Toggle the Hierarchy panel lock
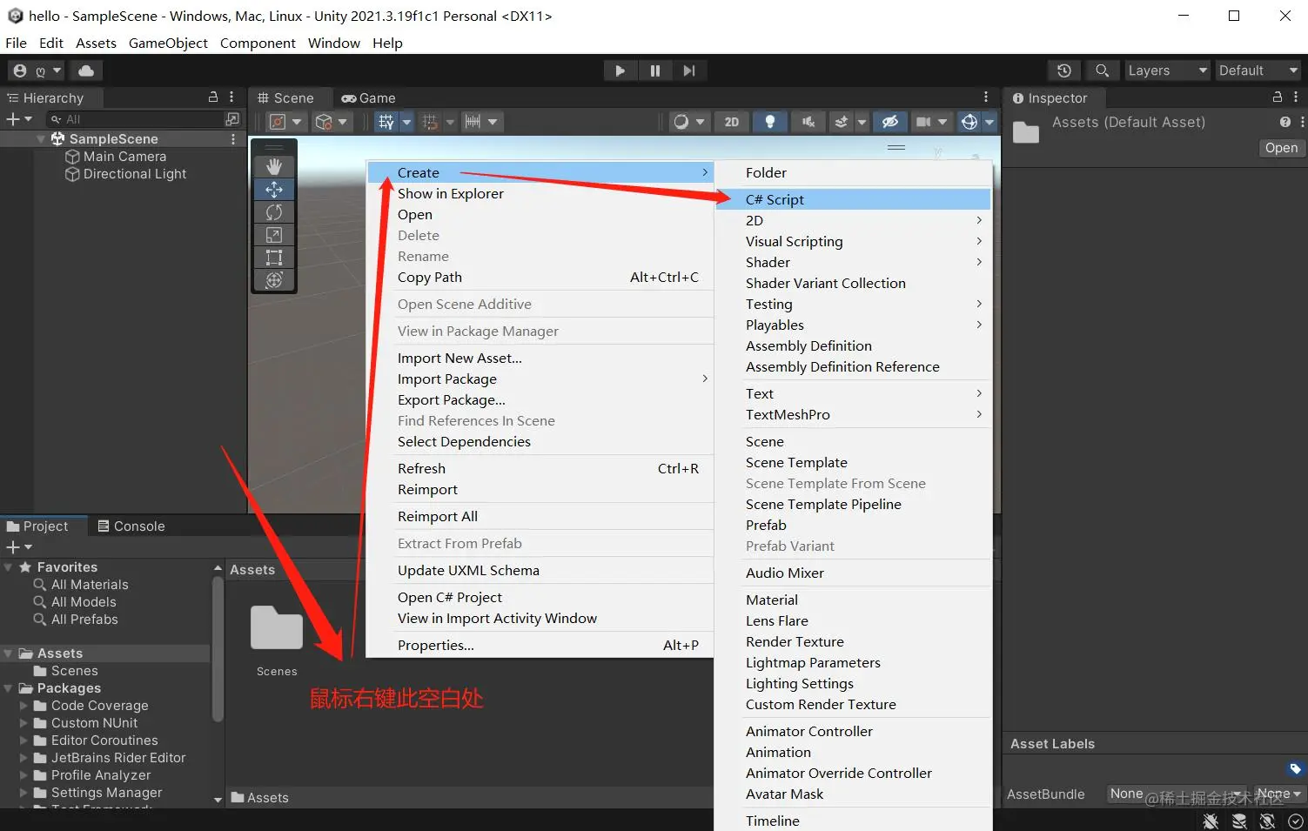The image size is (1308, 831). pyautogui.click(x=213, y=97)
